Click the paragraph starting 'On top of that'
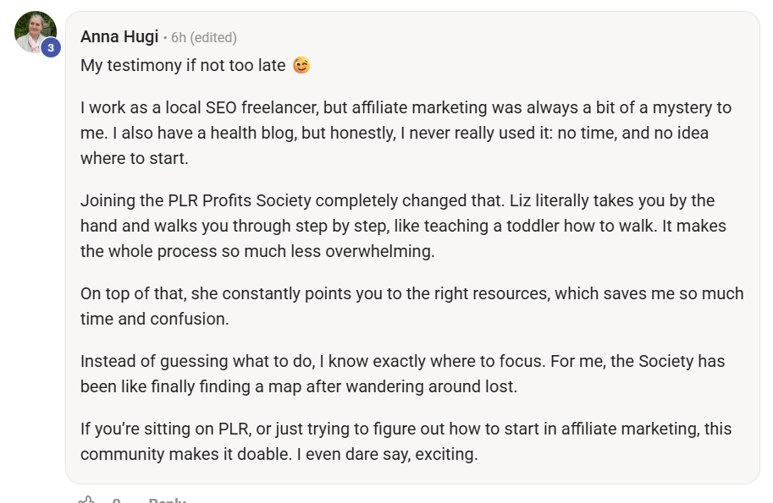 coord(411,306)
